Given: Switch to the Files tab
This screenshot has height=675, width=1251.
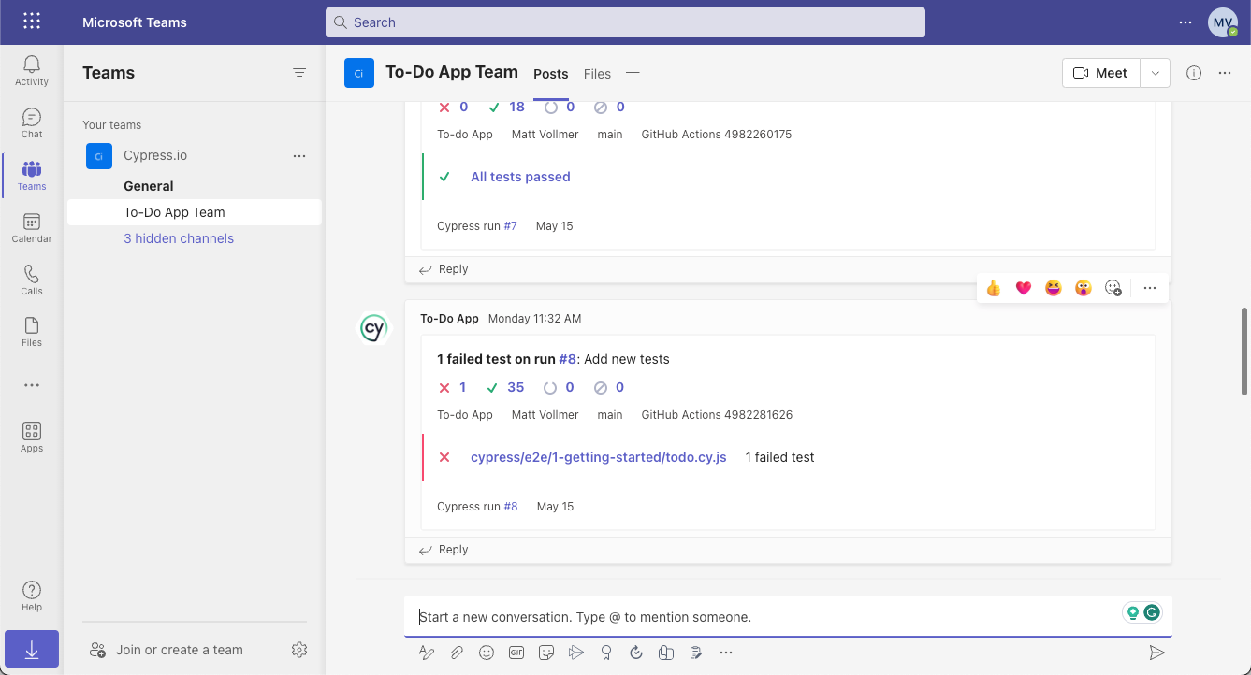Looking at the screenshot, I should pos(597,74).
